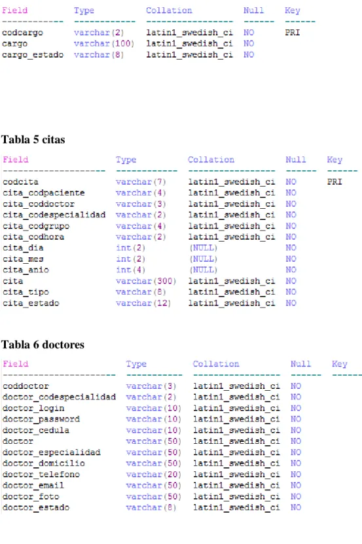Select the varchar(100) type of cargo
Viewport: 362px width, 544px height.
click(104, 44)
